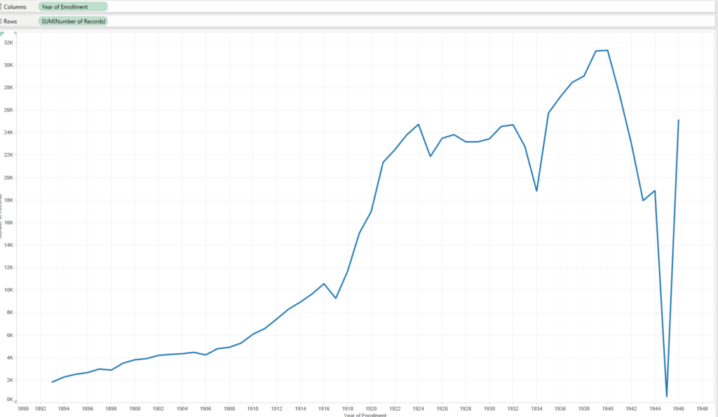Click the Rows shelf label
This screenshot has width=718, height=417.
[10, 21]
